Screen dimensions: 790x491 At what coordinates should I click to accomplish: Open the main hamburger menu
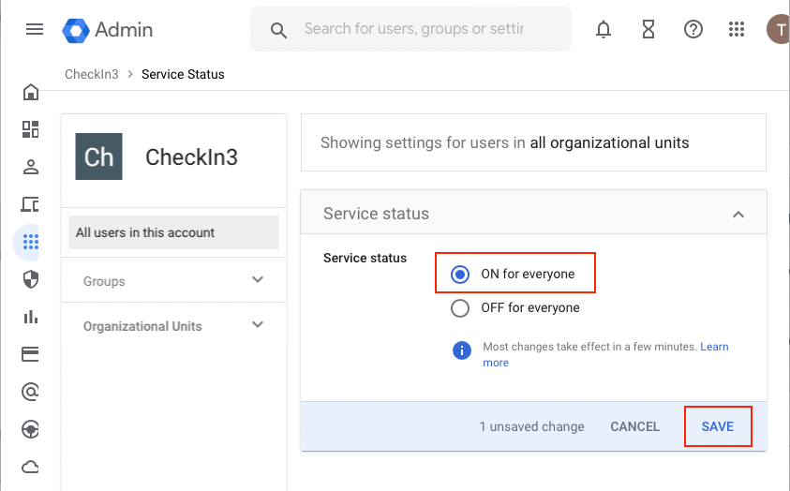tap(35, 29)
